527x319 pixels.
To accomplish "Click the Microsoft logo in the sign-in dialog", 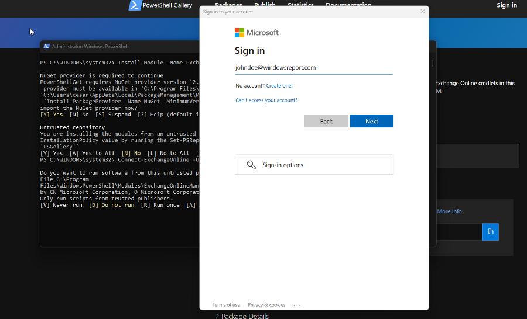I will coord(256,33).
